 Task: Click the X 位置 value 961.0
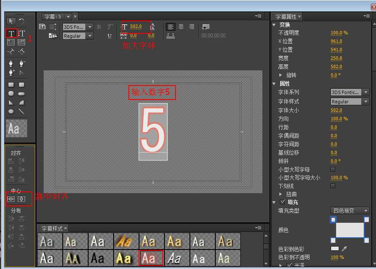click(336, 41)
